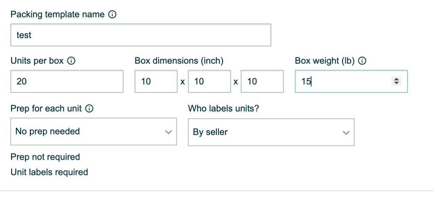The image size is (435, 200).
Task: Select the first Box dimensions input
Action: click(x=156, y=82)
